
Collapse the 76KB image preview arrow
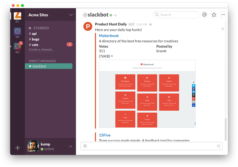click(x=112, y=56)
